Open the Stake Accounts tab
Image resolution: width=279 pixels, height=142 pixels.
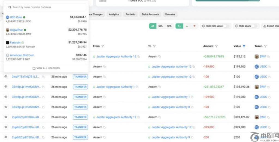click(150, 14)
